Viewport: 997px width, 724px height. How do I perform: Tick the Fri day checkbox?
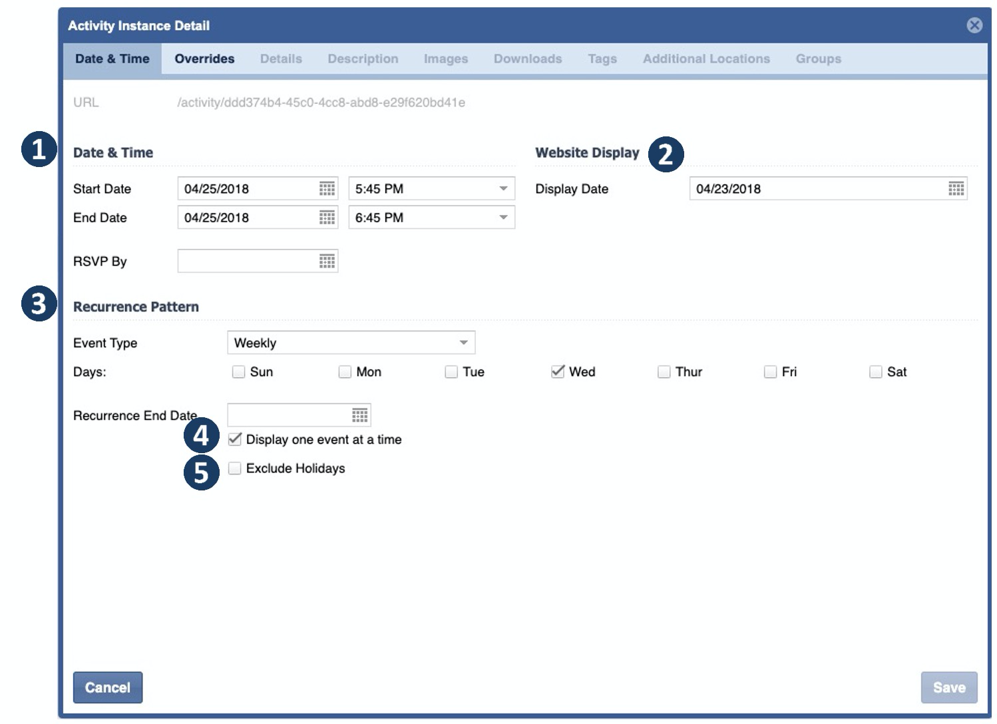[770, 372]
